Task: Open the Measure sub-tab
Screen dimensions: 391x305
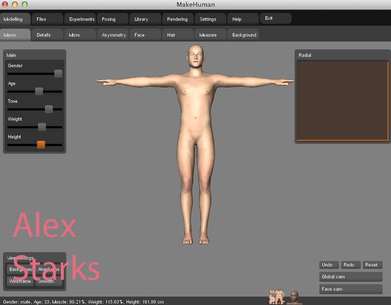Action: tap(211, 35)
